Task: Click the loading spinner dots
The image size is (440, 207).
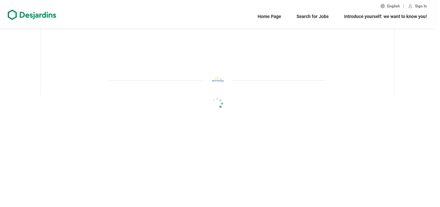Action: tap(218, 103)
